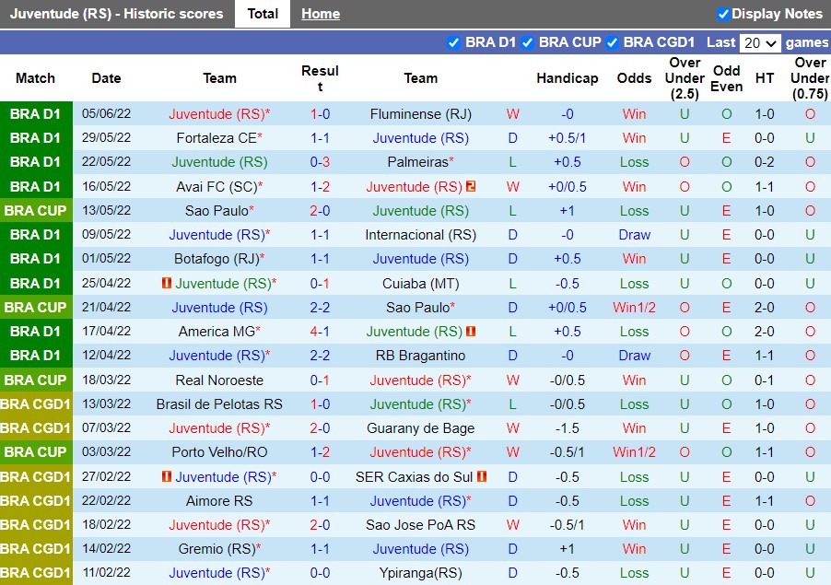831x585 pixels.
Task: Click the 0-3 result against Palmeiras
Action: click(x=320, y=162)
